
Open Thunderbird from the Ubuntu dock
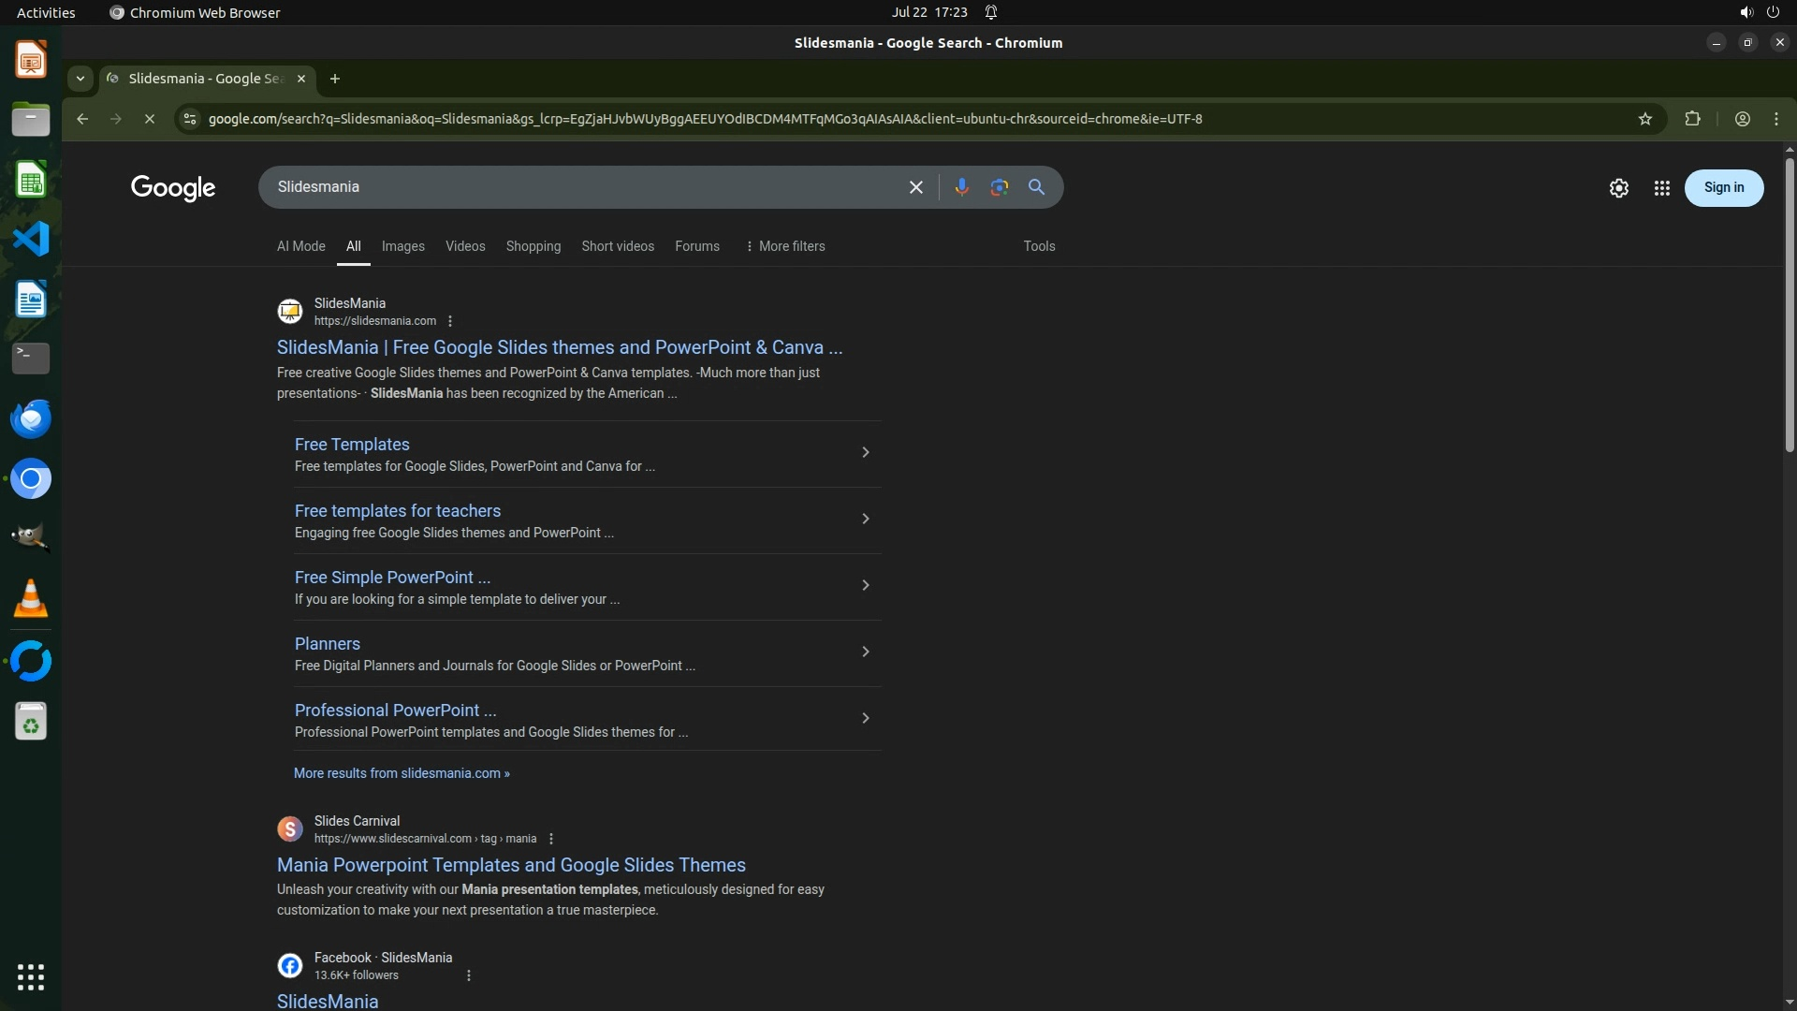[31, 418]
